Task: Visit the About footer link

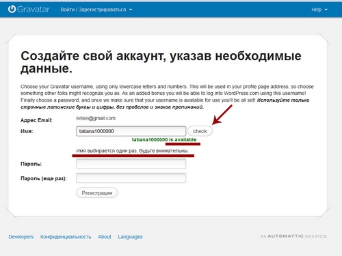Action: [105, 237]
